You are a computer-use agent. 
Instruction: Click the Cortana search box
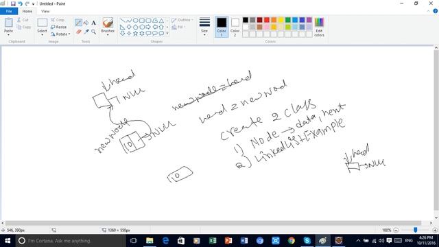[x=70, y=241]
